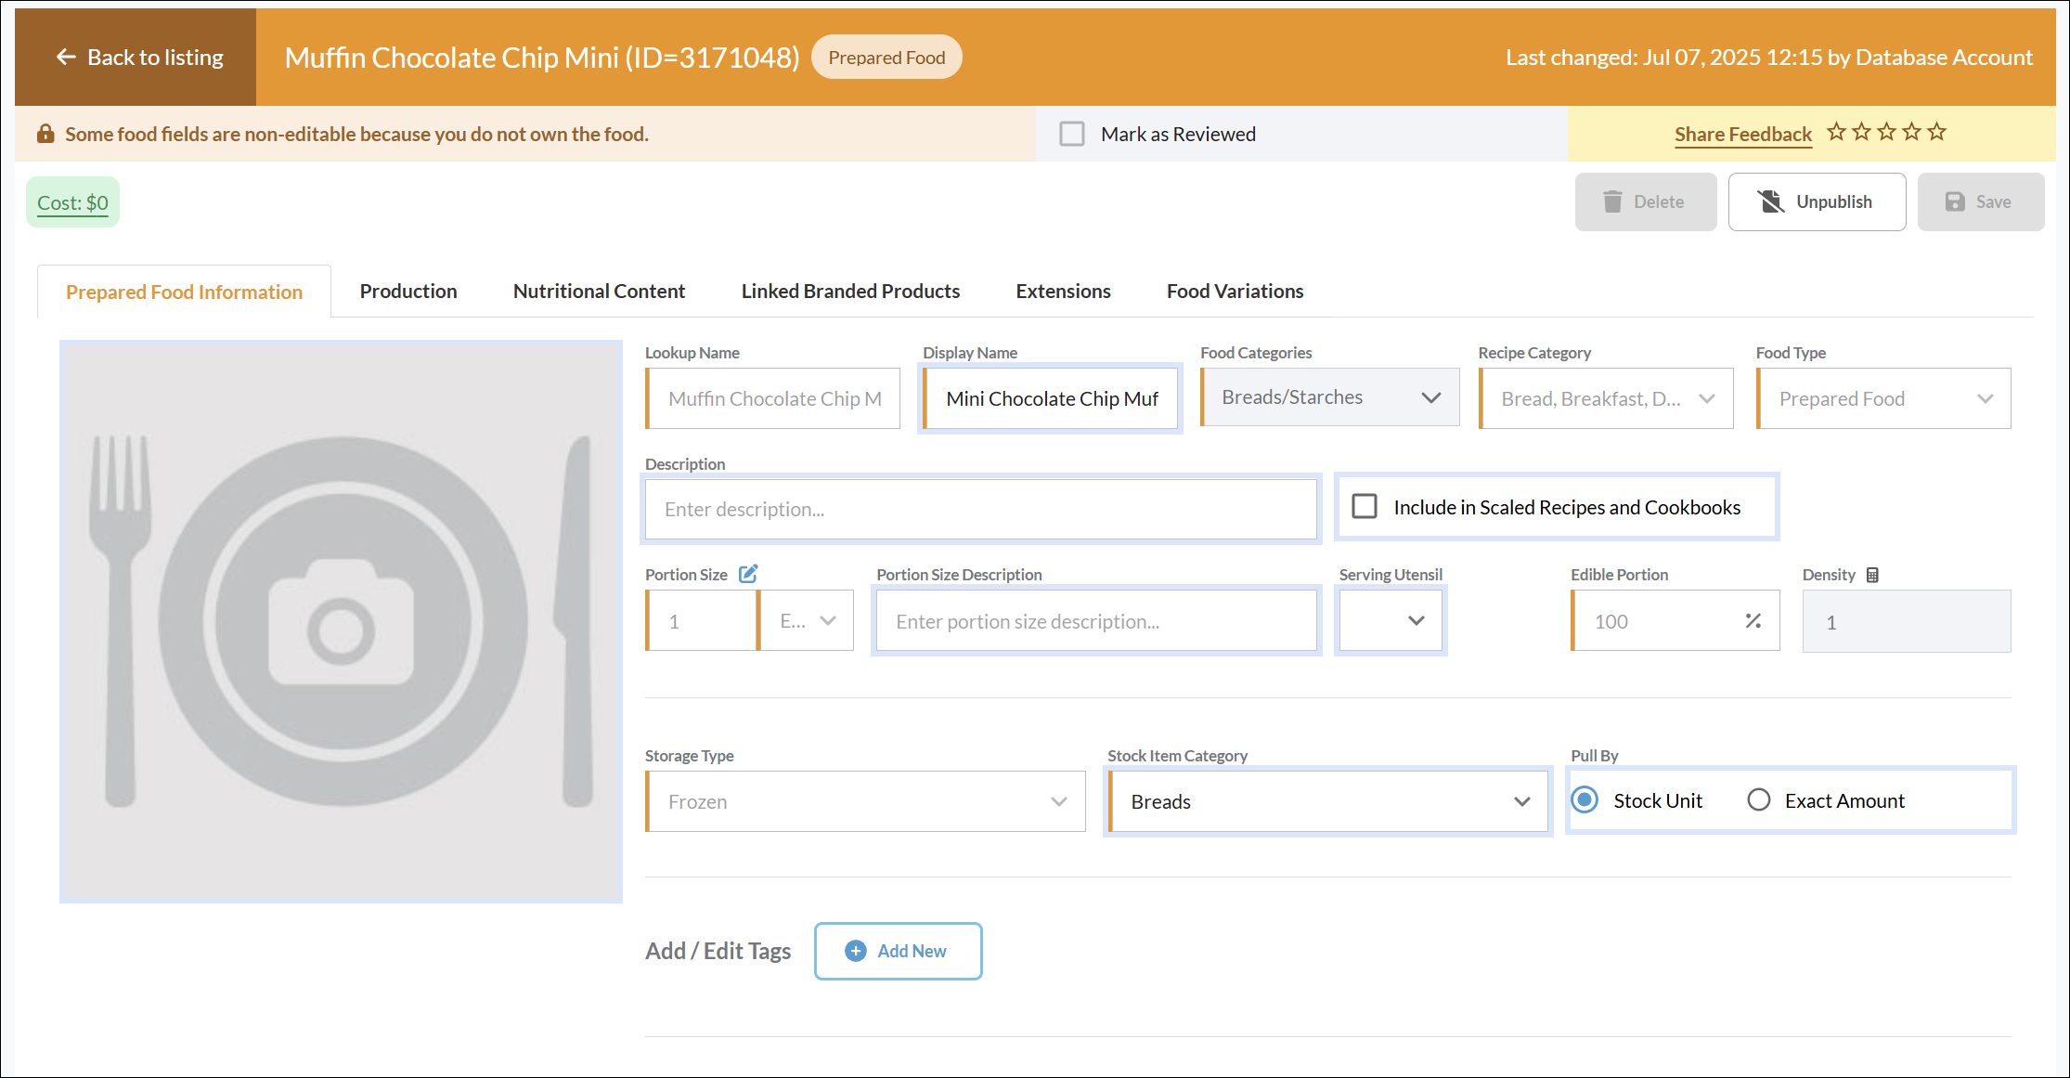Click the plus icon on Add New
Image resolution: width=2070 pixels, height=1078 pixels.
coord(856,951)
